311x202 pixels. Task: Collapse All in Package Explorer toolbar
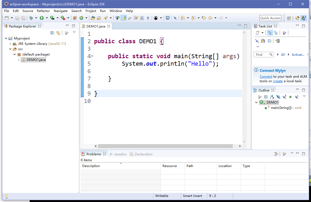[52, 33]
